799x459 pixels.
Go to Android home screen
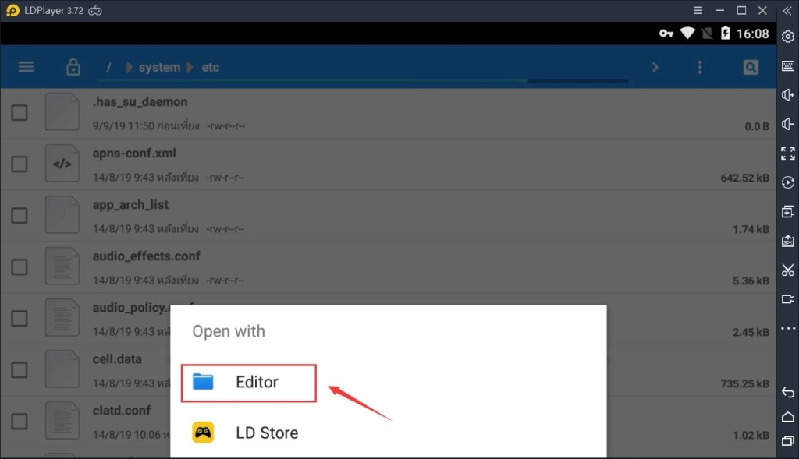pos(788,417)
